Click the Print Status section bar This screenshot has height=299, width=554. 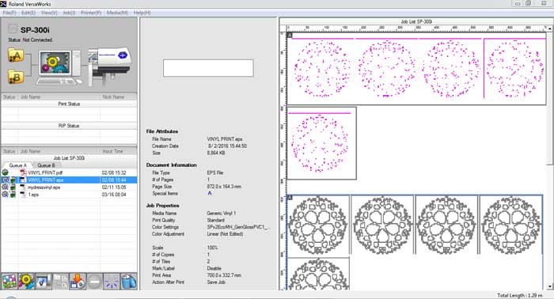pyautogui.click(x=69, y=104)
